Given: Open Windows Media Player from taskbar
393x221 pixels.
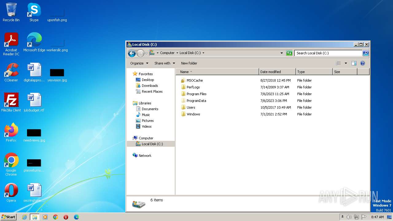Looking at the screenshot, I should [x=45, y=217].
